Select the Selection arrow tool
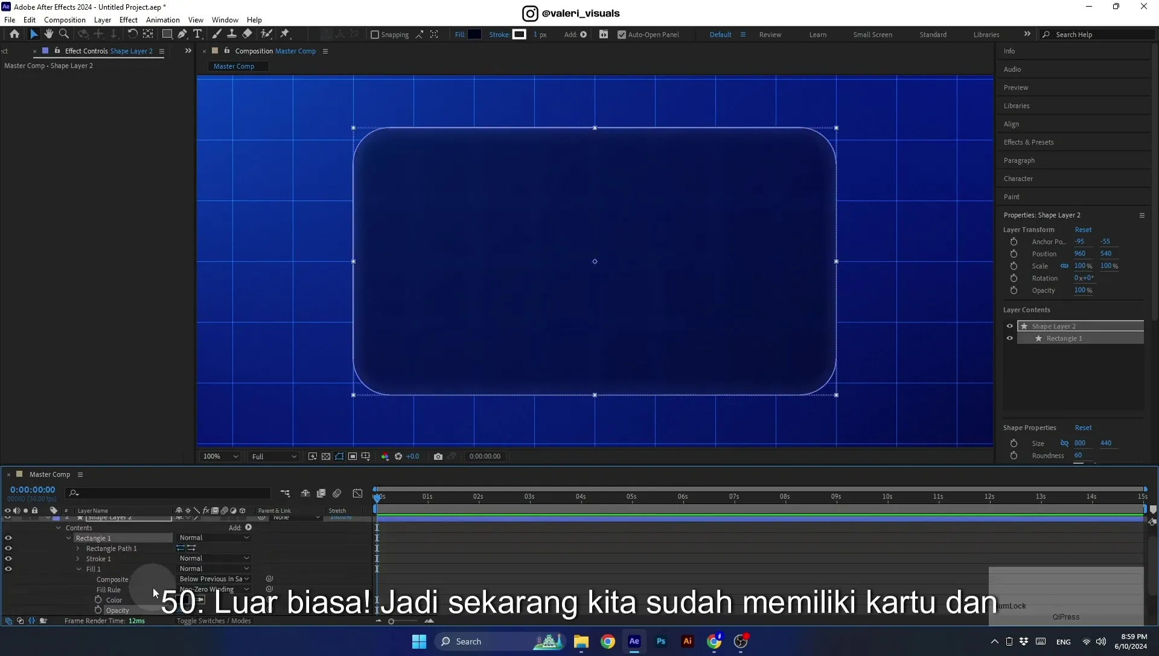 (34, 34)
